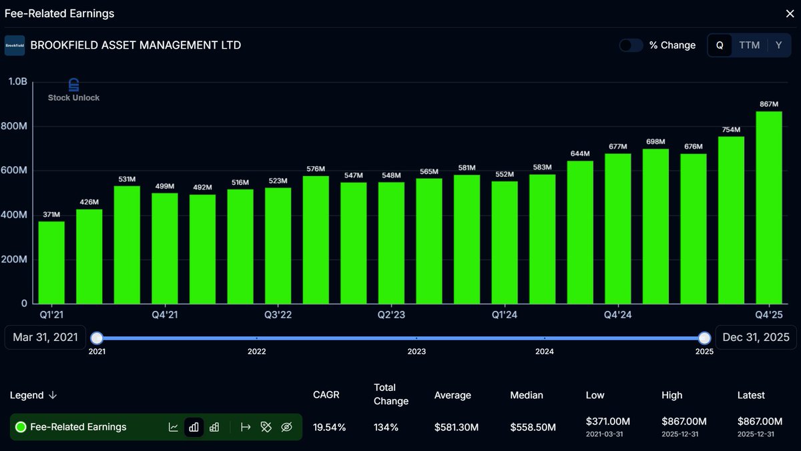Click the bar labeled 565M
Screen dimensions: 801x451
click(x=429, y=242)
